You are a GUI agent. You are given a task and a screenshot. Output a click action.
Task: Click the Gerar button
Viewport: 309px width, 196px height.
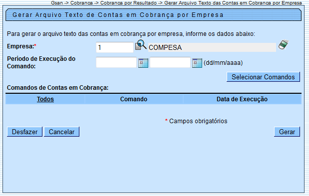pos(287,132)
